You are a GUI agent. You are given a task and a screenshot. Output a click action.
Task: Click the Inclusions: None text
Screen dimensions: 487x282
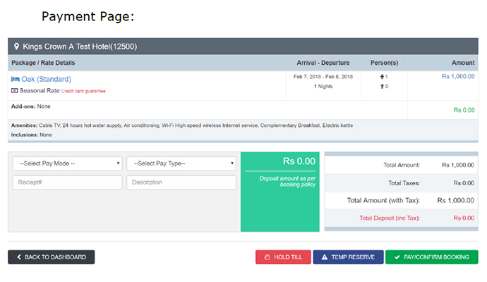(x=32, y=135)
